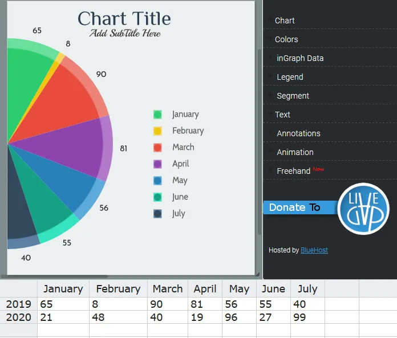
Task: Select the 2019 March cell with 90
Action: 168,304
